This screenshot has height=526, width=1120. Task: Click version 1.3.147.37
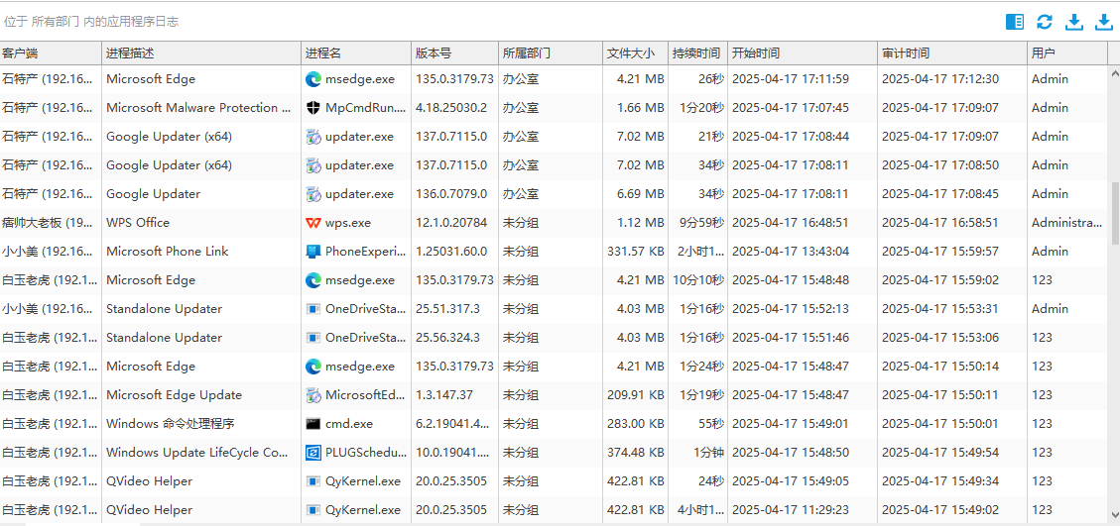click(444, 394)
